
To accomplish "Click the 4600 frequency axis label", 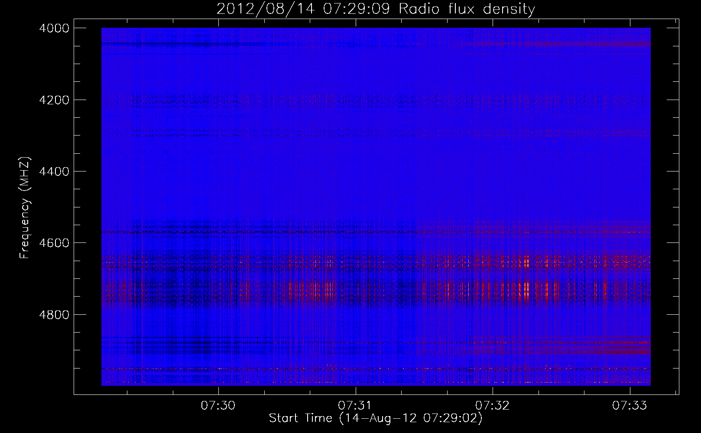I will tap(54, 243).
